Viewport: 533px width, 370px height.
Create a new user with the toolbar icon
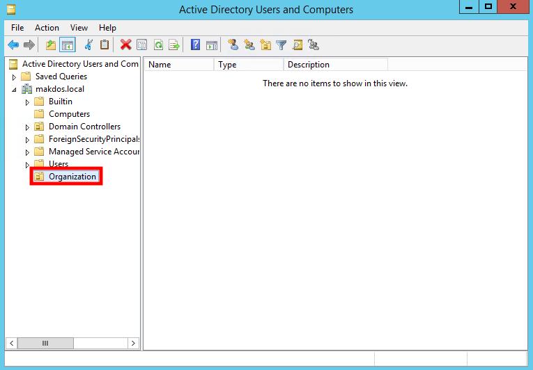[233, 45]
